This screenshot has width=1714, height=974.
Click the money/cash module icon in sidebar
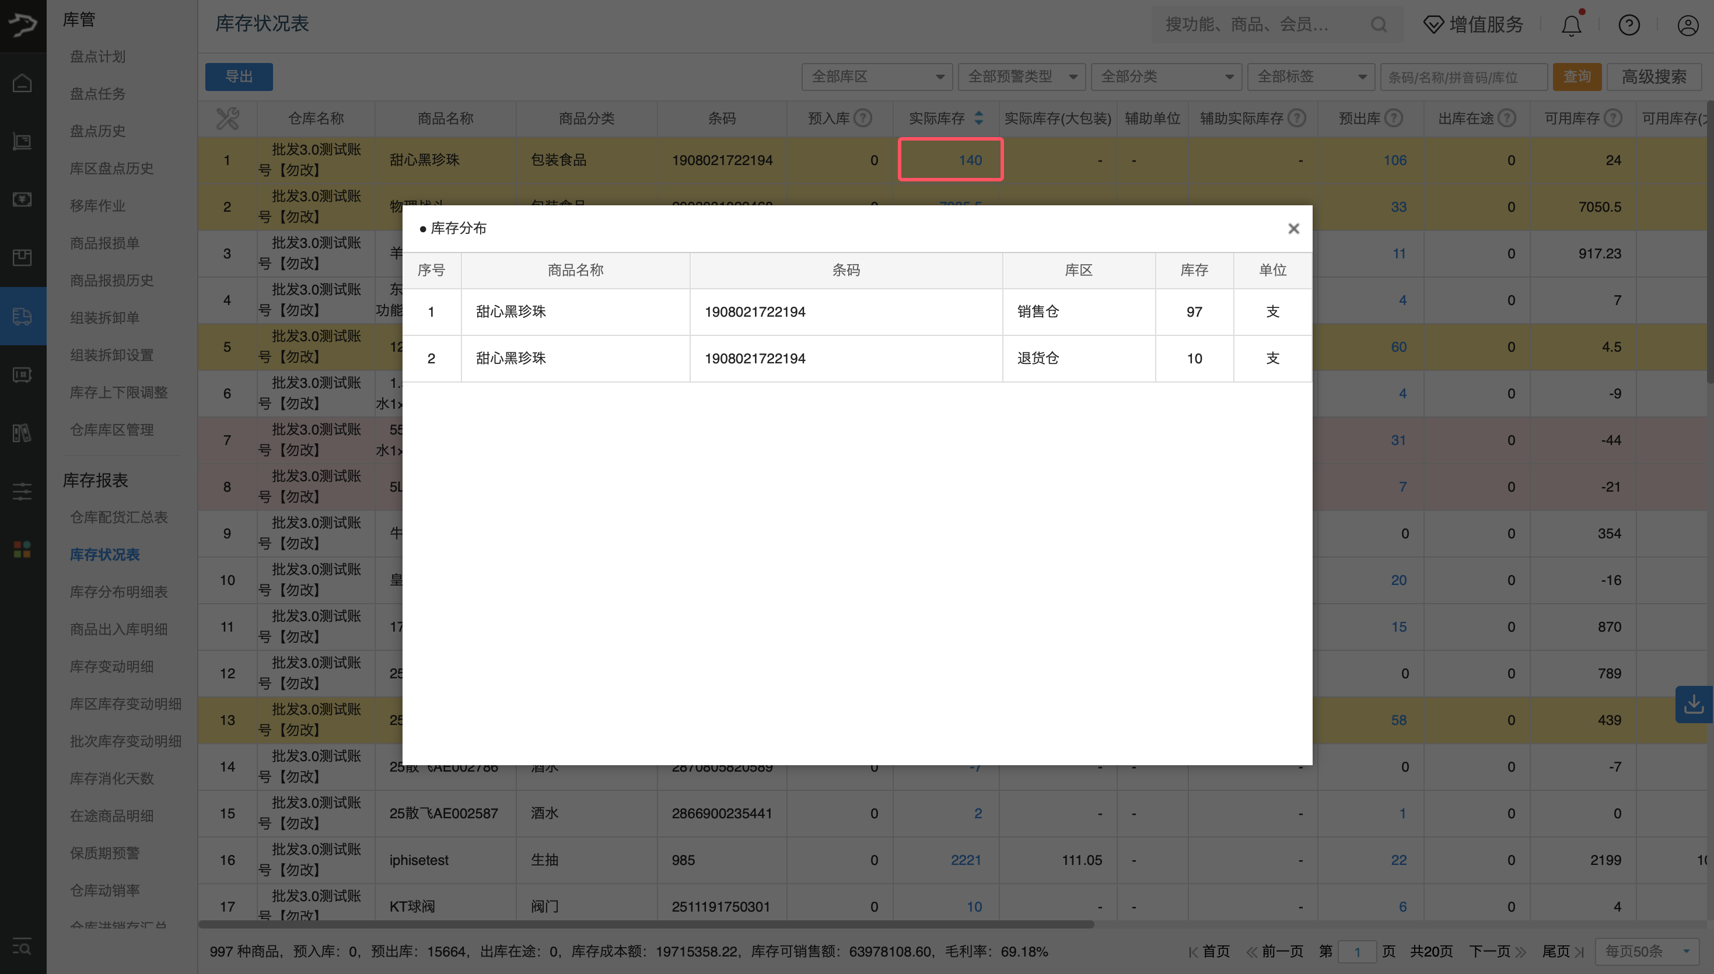pyautogui.click(x=22, y=199)
